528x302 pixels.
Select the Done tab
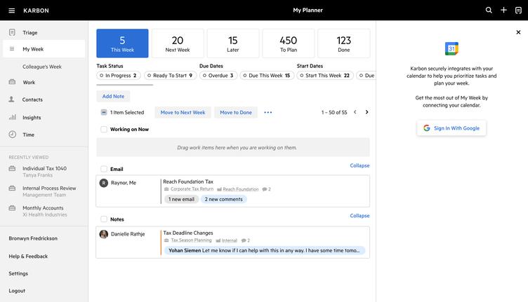344,43
